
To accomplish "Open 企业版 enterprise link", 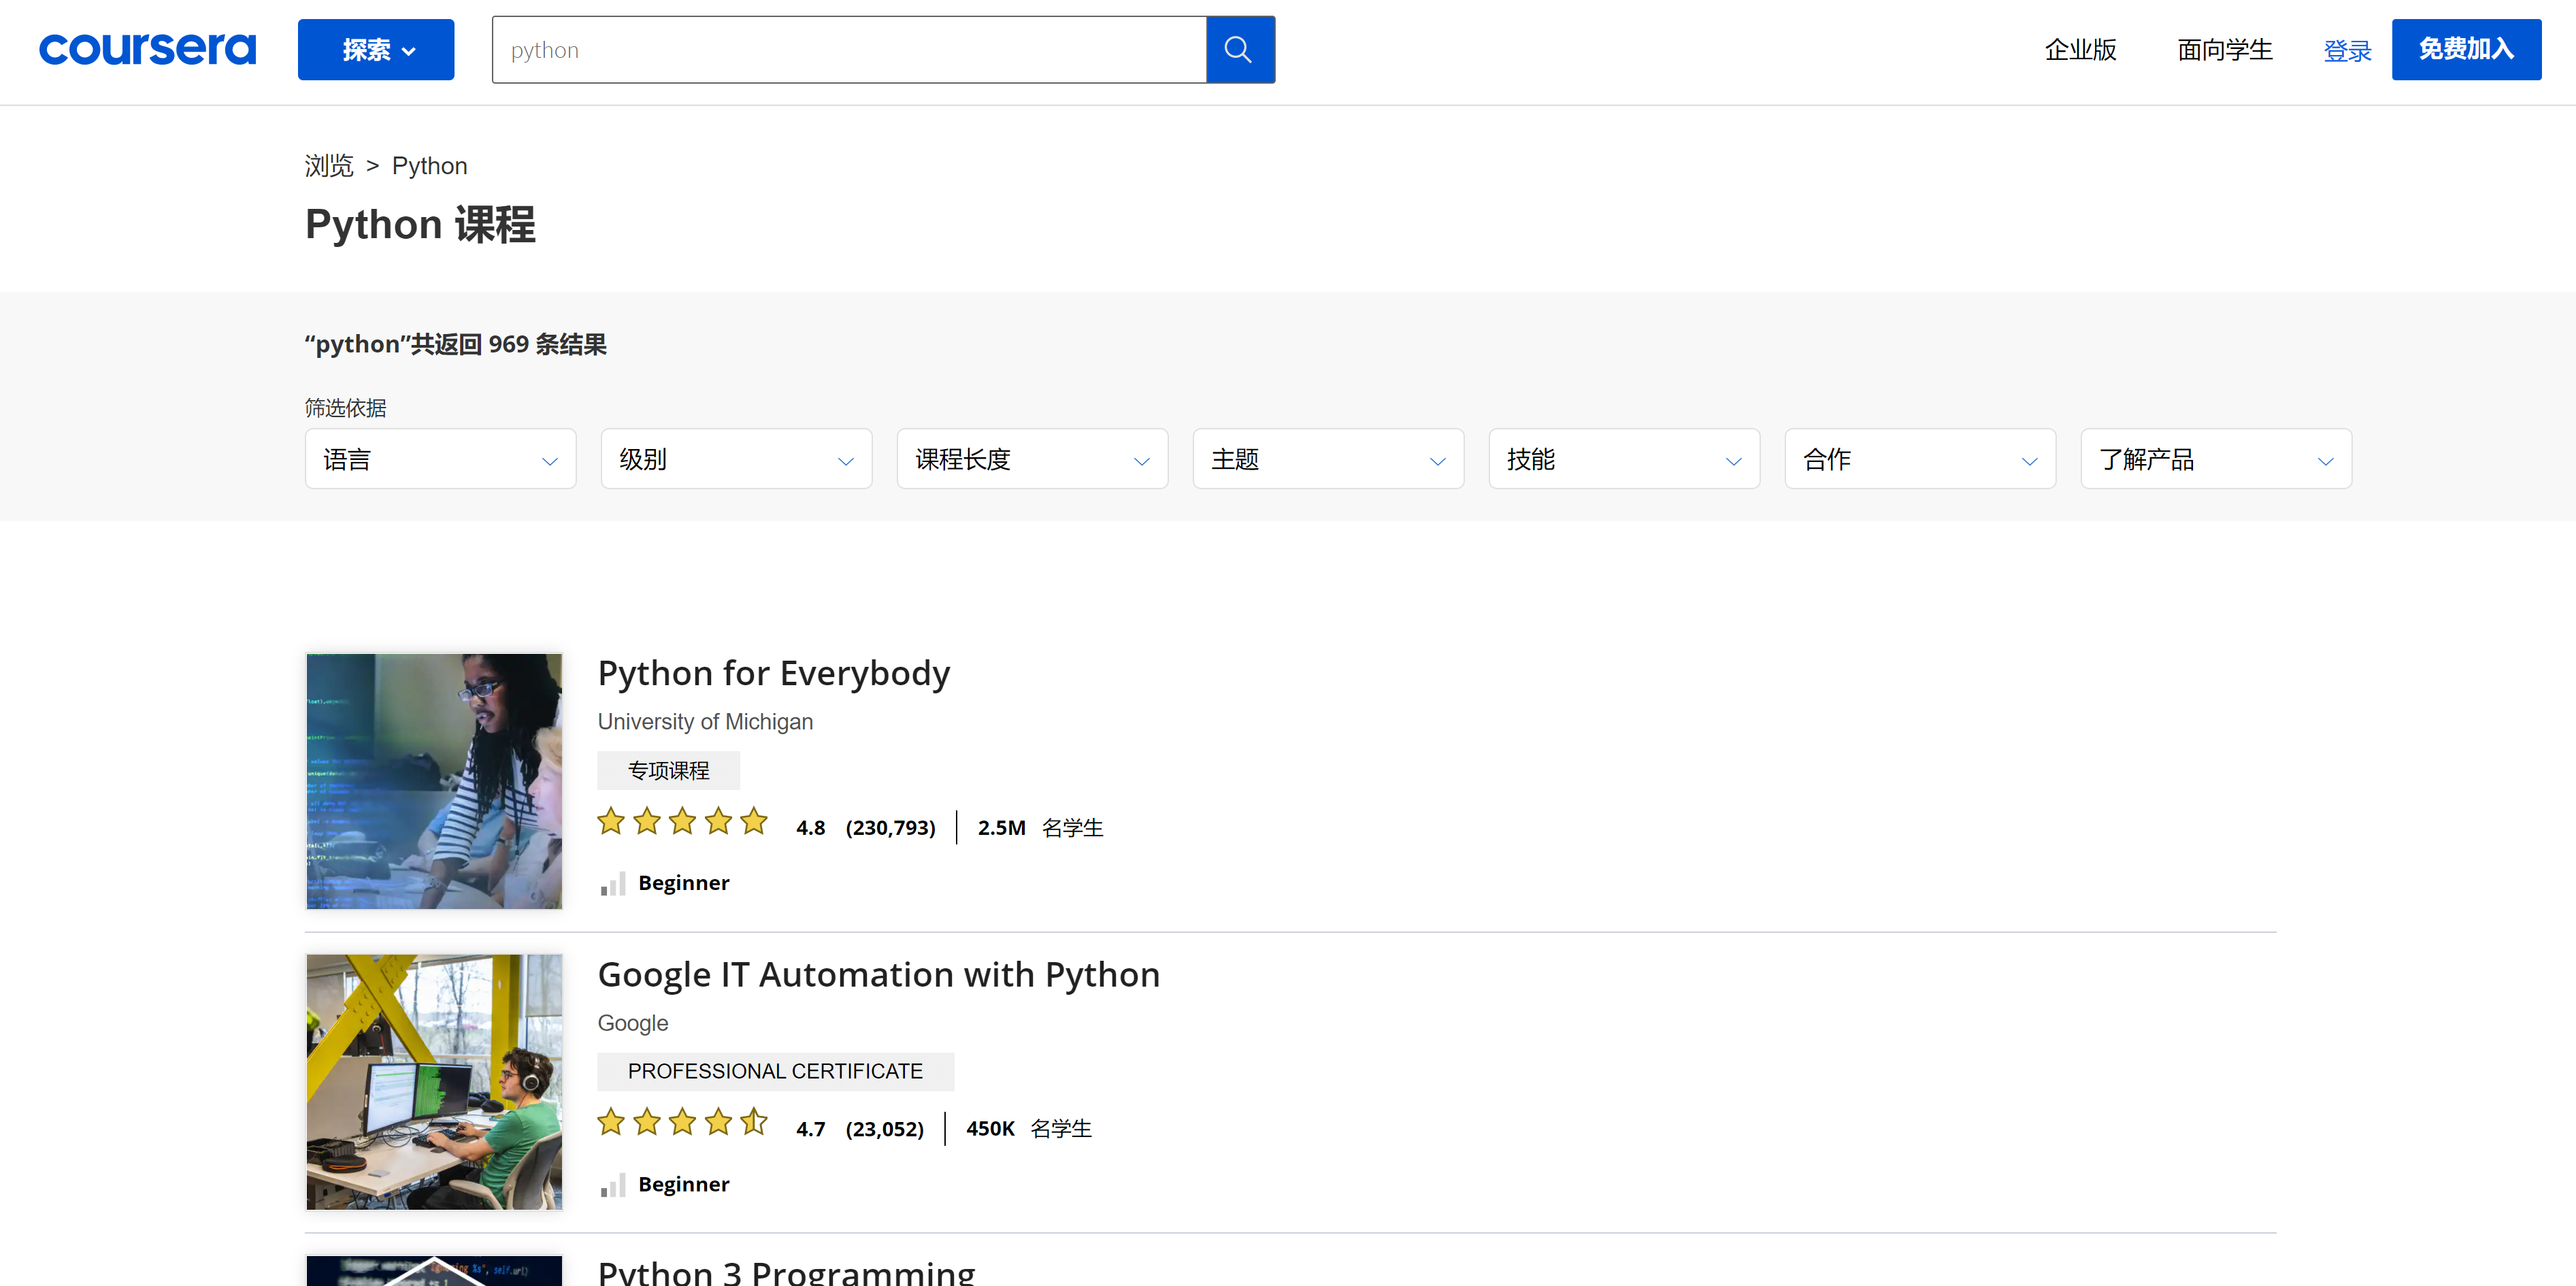I will (x=2080, y=49).
